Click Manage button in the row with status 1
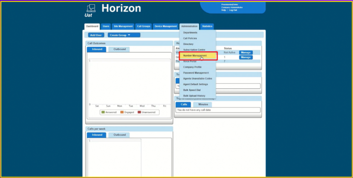 click(x=246, y=57)
